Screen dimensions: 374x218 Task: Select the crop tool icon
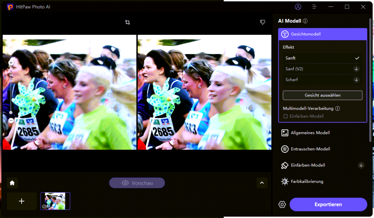pos(127,22)
